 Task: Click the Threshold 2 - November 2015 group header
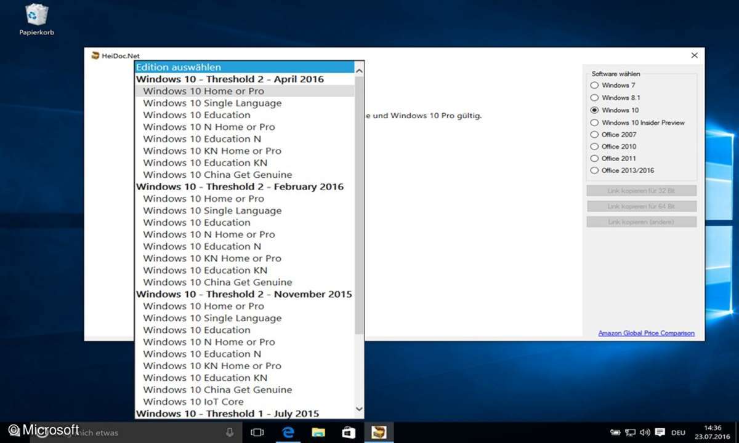tap(245, 294)
